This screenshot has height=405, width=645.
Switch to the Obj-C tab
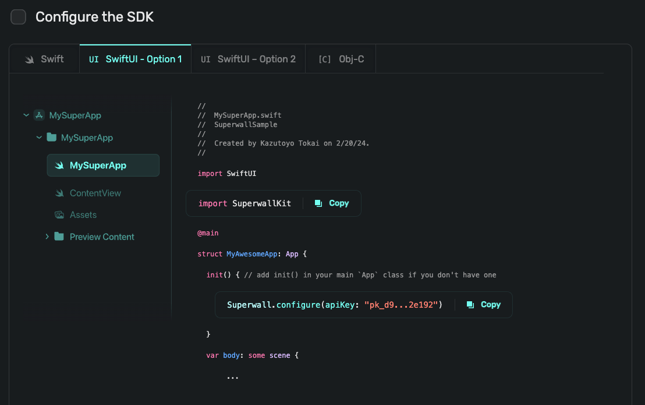pos(341,59)
